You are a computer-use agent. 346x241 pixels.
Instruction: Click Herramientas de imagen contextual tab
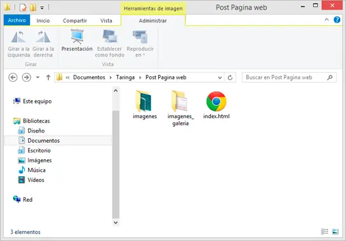[x=153, y=8]
